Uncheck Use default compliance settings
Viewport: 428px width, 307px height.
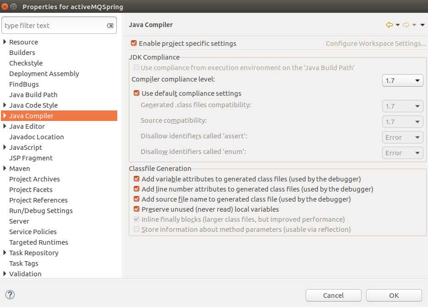[137, 93]
